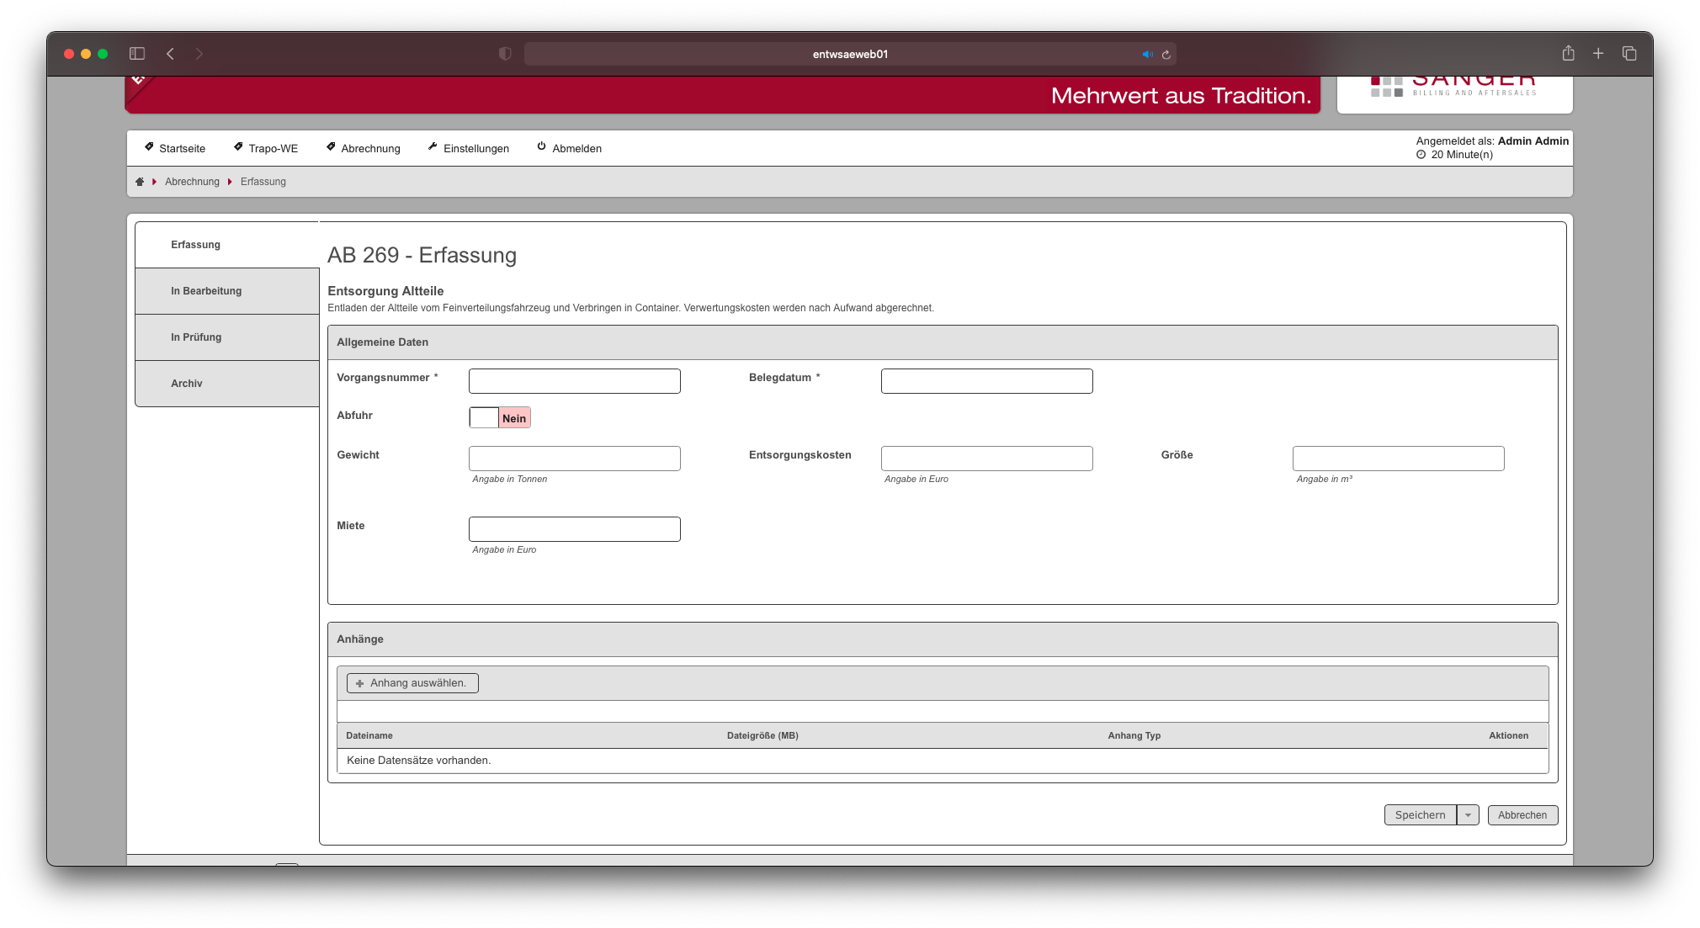Click the Aktionen column header

click(x=1509, y=736)
